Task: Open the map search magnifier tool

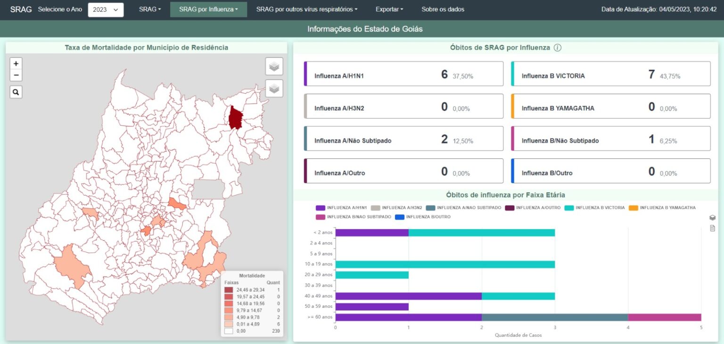Action: [x=16, y=92]
